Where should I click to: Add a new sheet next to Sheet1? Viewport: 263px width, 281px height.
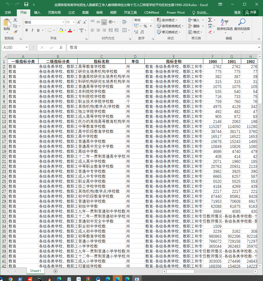pos(55,271)
